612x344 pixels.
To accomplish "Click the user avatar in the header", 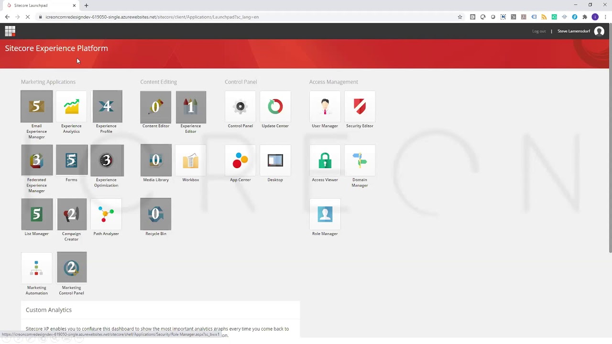I will pos(599,31).
